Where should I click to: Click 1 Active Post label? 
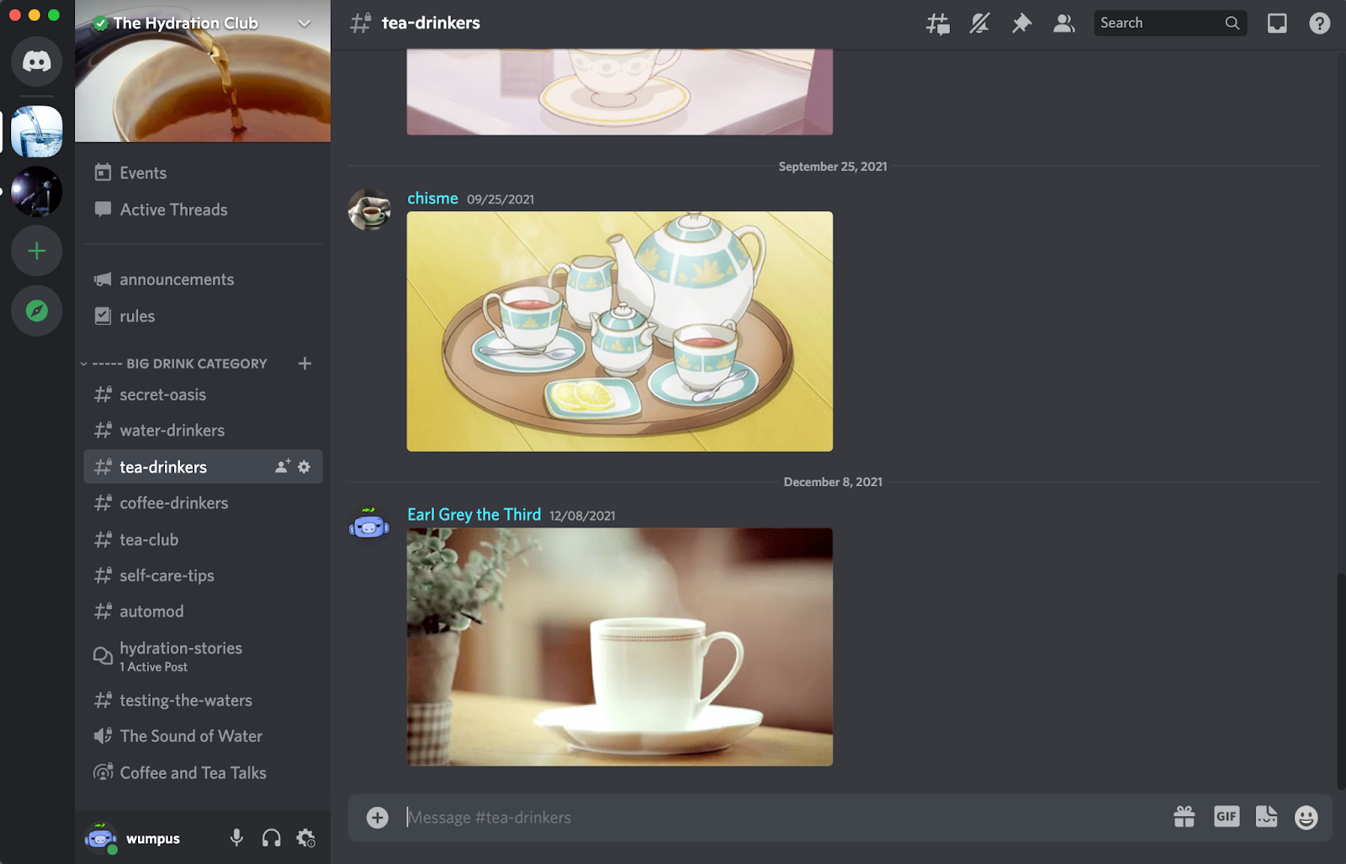point(153,667)
